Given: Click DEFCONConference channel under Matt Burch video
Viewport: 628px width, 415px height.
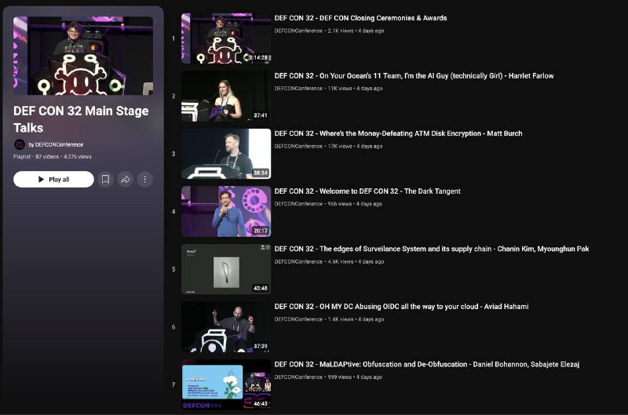Looking at the screenshot, I should [x=298, y=146].
